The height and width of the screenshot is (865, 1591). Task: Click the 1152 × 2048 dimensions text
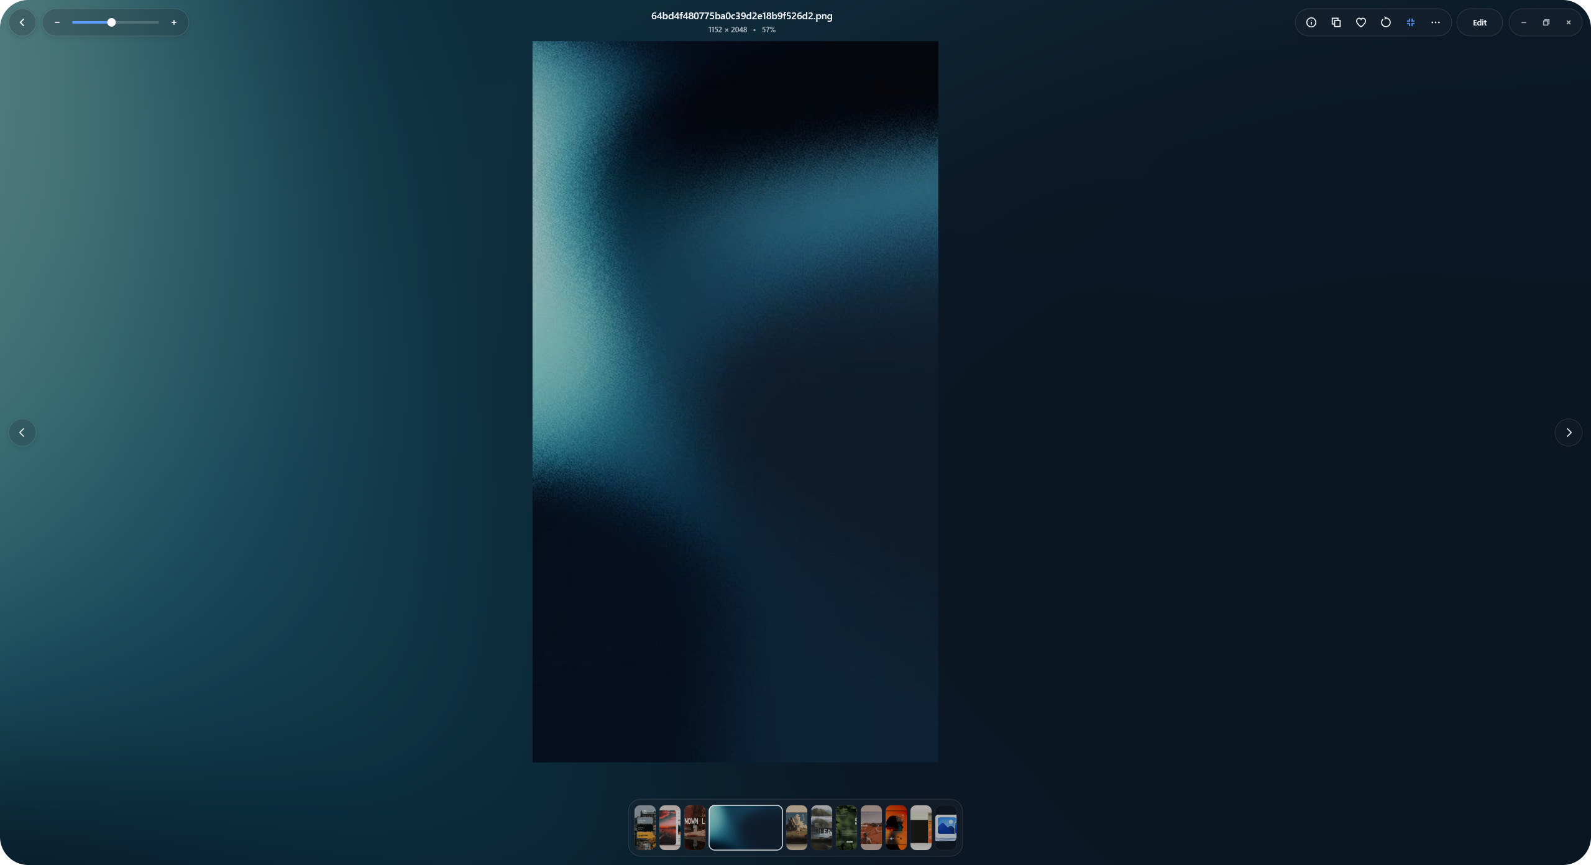pos(728,30)
